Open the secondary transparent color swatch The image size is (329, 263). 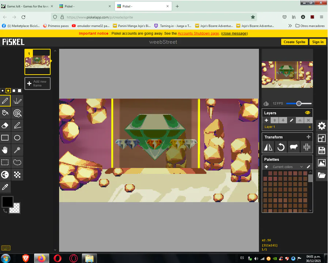click(x=15, y=209)
